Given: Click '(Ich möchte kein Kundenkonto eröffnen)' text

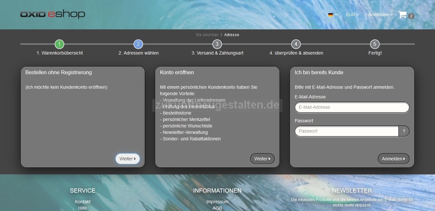Looking at the screenshot, I should (x=66, y=87).
